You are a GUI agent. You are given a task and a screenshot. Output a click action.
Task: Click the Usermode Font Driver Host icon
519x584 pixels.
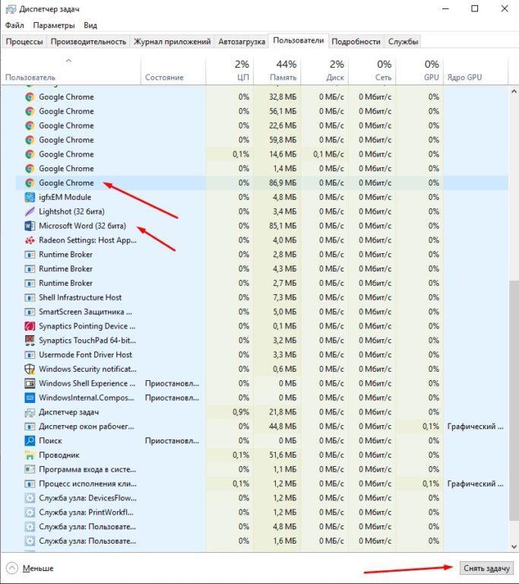(30, 355)
